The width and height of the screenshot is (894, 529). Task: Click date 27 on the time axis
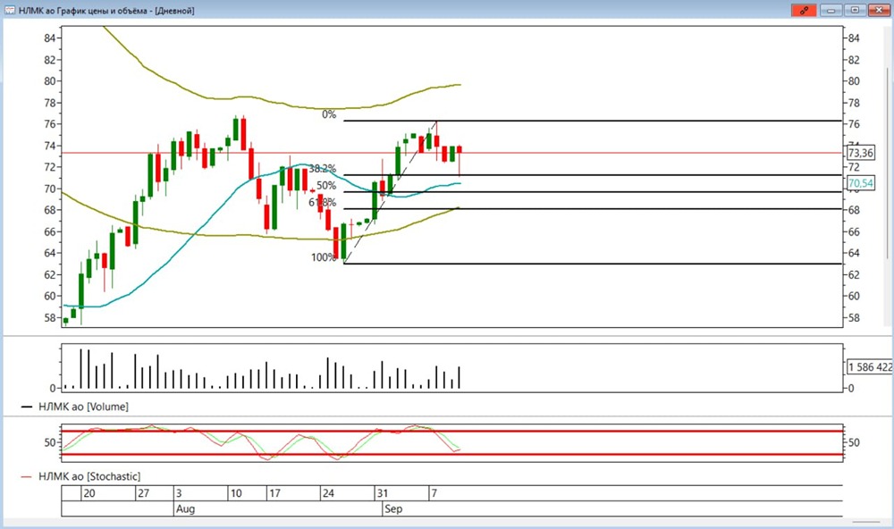pos(143,493)
